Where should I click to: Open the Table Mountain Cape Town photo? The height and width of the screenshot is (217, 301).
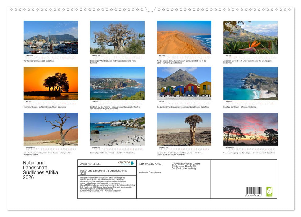coord(51,37)
